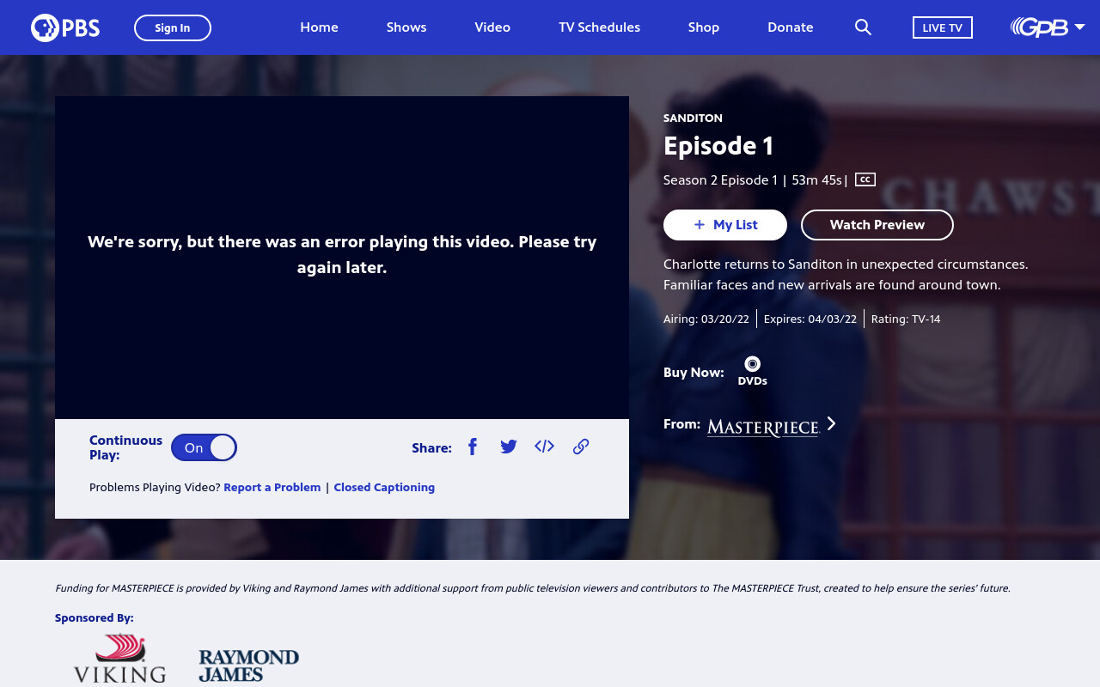Click the DVDs disc icon
Screen dimensions: 1100x687
click(x=753, y=364)
